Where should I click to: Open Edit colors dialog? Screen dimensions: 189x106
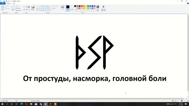(98, 8)
